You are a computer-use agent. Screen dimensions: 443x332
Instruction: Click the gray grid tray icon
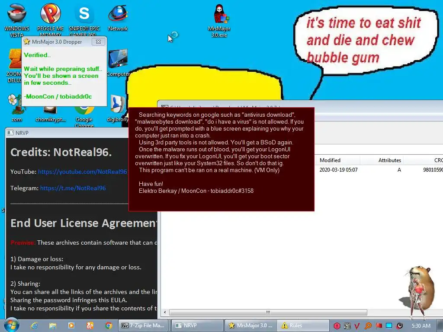[347, 326]
